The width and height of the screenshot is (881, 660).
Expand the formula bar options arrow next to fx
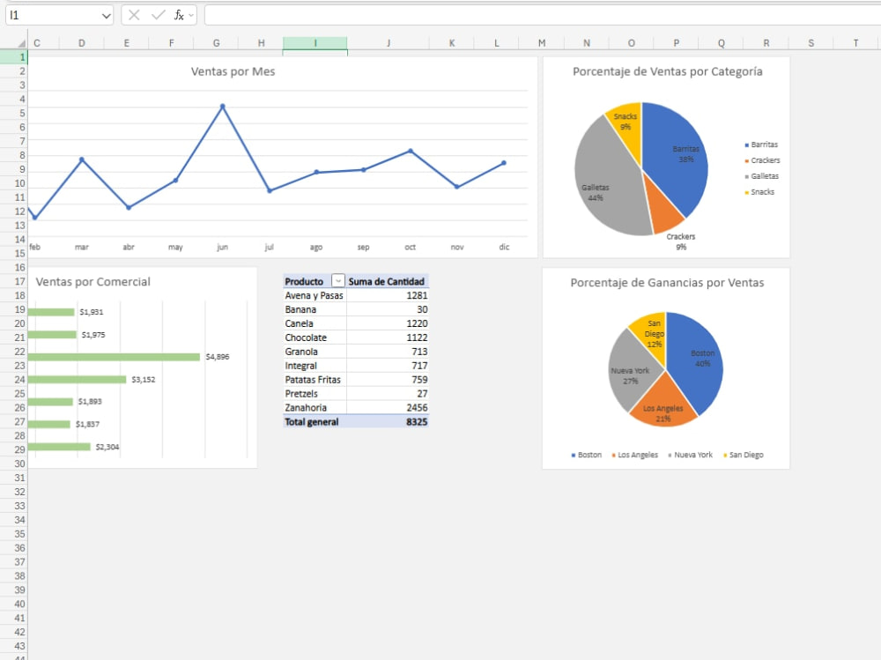pyautogui.click(x=191, y=15)
